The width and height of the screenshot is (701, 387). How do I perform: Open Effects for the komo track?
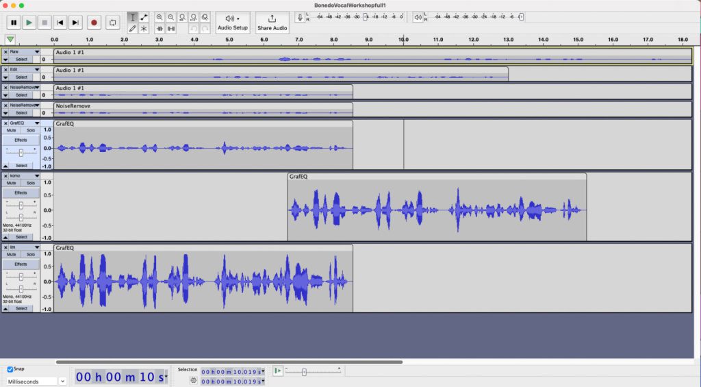click(21, 193)
